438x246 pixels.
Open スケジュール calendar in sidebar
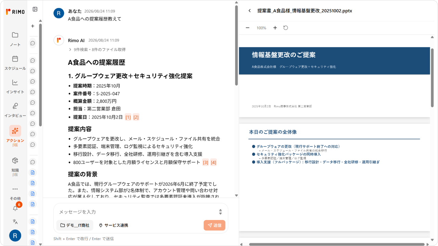coord(15,63)
